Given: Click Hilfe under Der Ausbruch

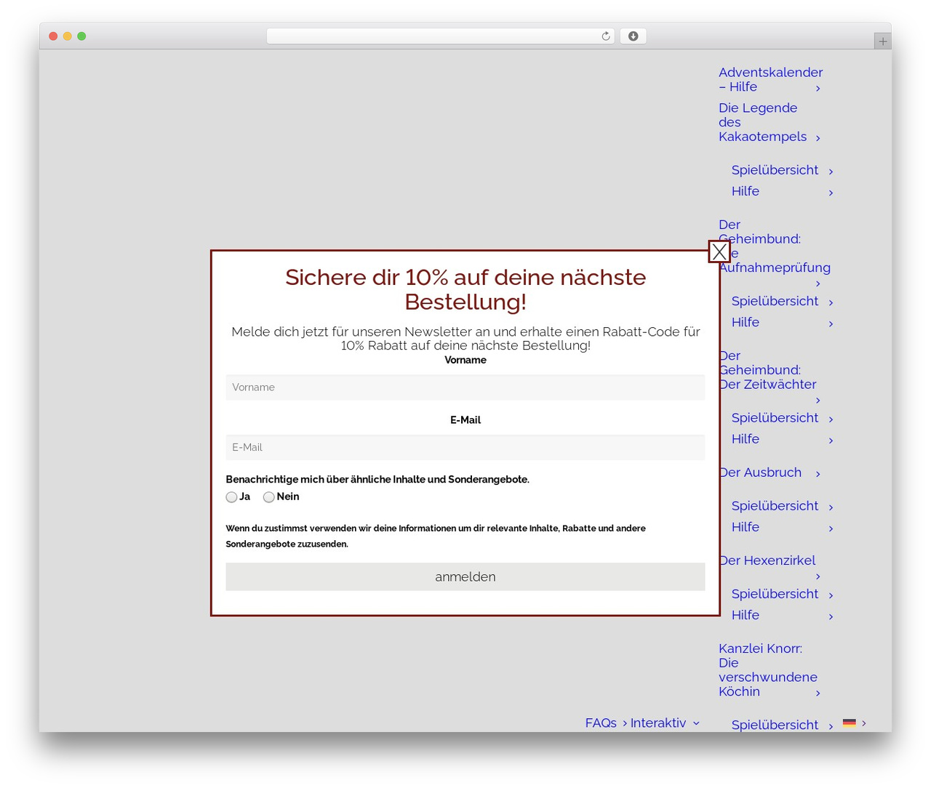Looking at the screenshot, I should click(746, 527).
